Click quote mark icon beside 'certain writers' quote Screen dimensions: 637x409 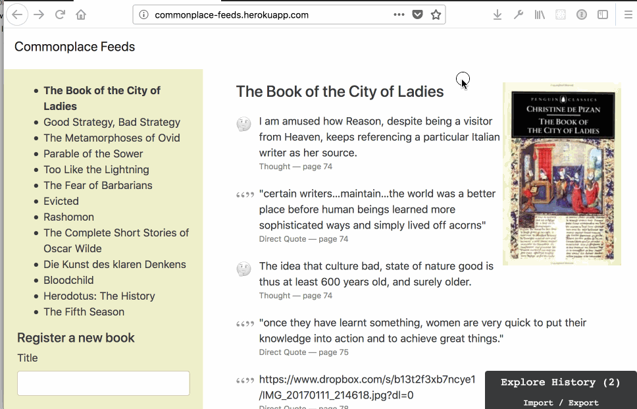245,195
